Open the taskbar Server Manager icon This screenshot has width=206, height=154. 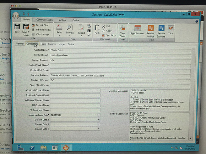20,148
